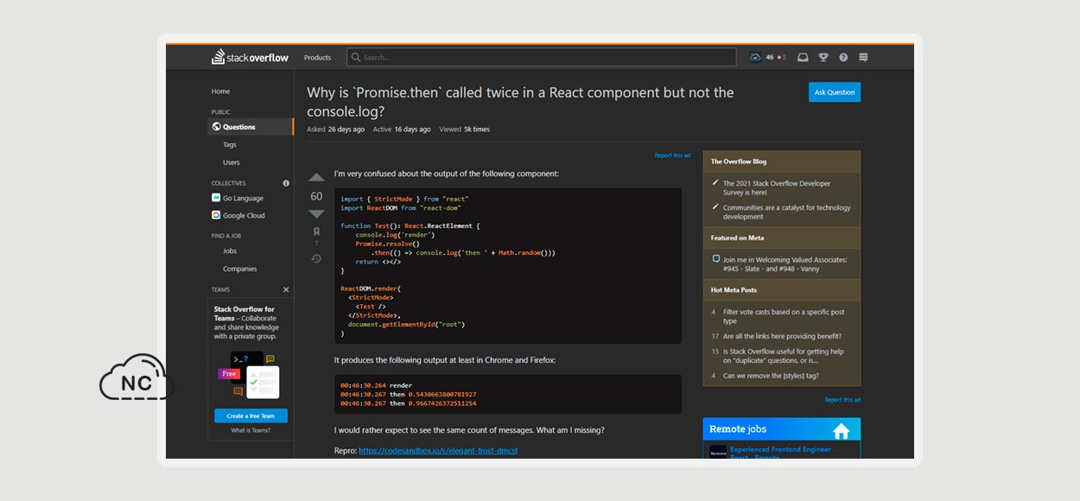Screen dimensions: 1080x501
Task: Open Communities are a catalyst blog post
Action: (787, 212)
